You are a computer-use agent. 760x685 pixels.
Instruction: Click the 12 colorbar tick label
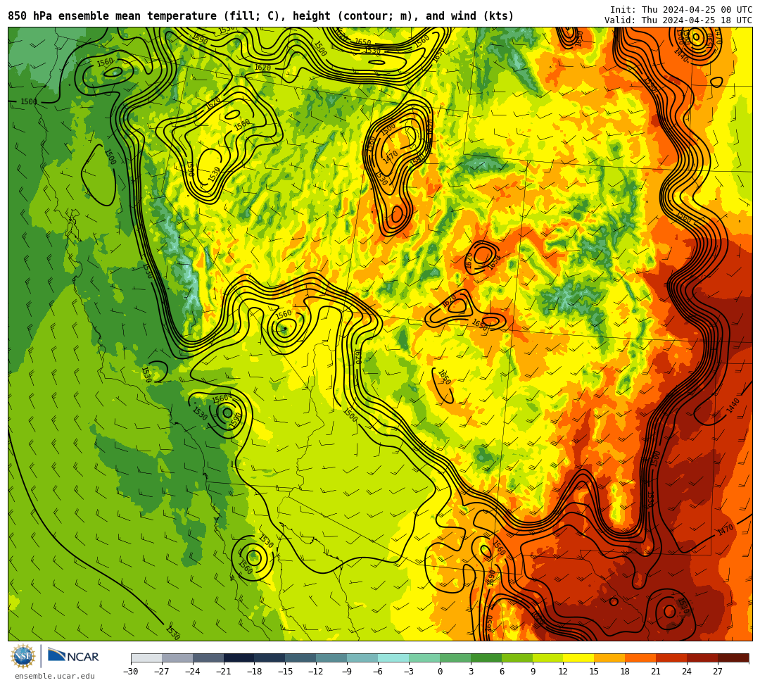[x=564, y=672]
